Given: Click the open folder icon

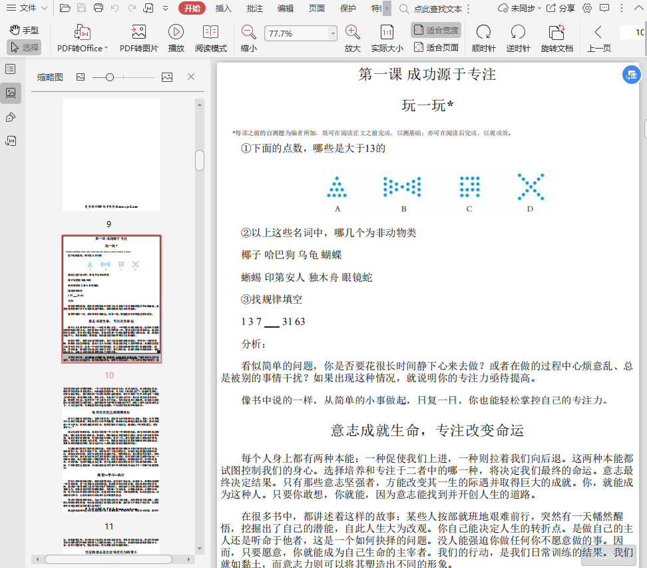Looking at the screenshot, I should [x=65, y=8].
